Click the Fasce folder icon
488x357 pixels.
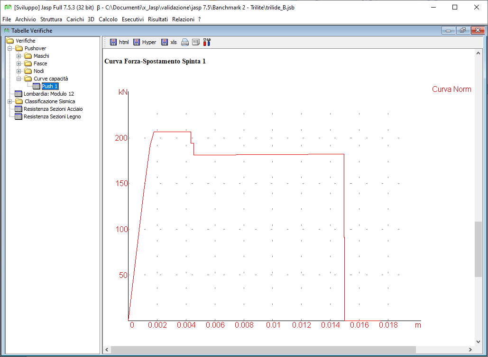(x=28, y=63)
